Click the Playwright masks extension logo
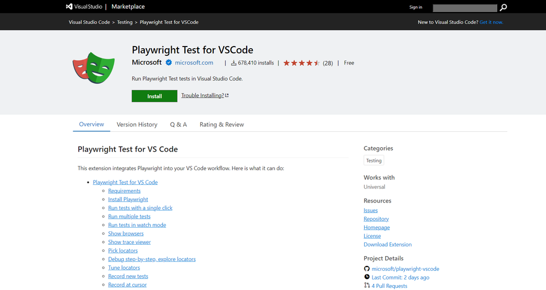The height and width of the screenshot is (290, 546). point(94,67)
